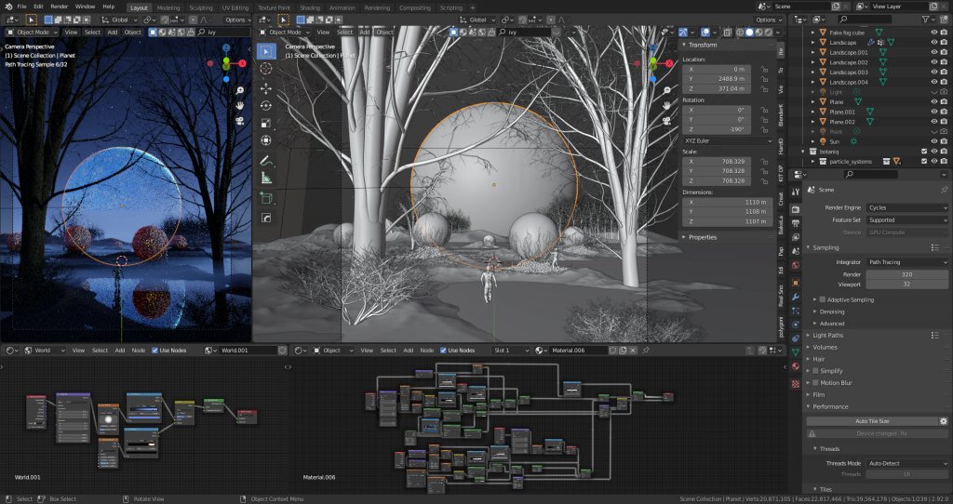Viewport: 953px width, 504px height.
Task: Open the Object properties tab
Action: pyautogui.click(x=796, y=283)
